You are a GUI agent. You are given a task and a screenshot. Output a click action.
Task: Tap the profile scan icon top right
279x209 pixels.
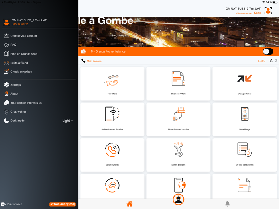click(x=268, y=11)
